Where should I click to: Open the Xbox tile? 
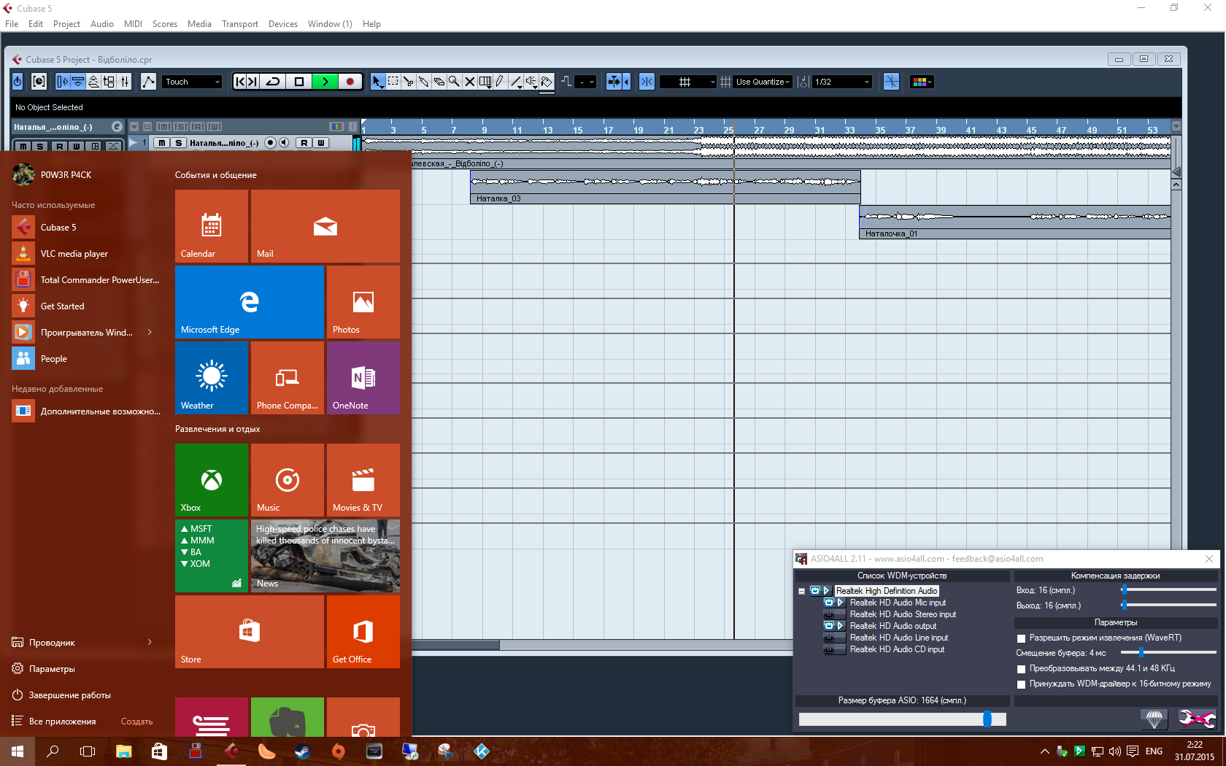pos(212,480)
